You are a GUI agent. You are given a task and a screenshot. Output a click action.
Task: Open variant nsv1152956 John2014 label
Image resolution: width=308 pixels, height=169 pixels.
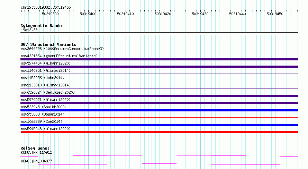pyautogui.click(x=43, y=78)
